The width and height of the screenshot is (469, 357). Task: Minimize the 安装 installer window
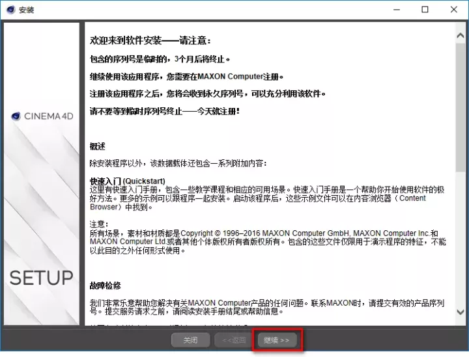click(x=395, y=10)
